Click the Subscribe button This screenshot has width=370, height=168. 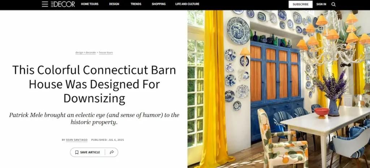coord(301,4)
